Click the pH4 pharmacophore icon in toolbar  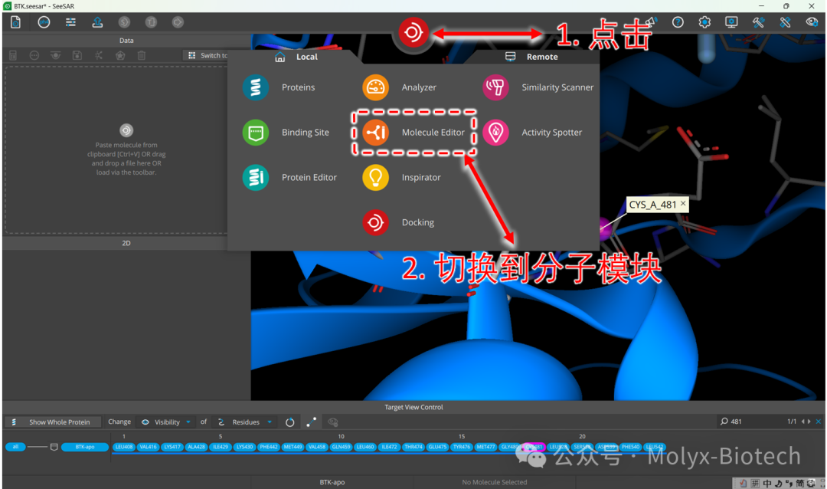44,22
